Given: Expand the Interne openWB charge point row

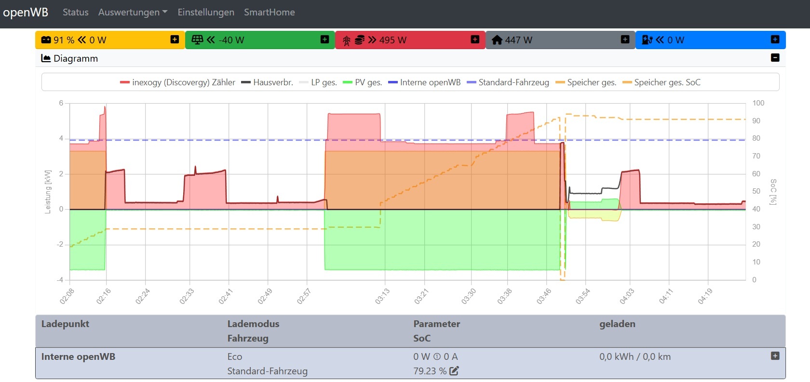Looking at the screenshot, I should pos(775,356).
